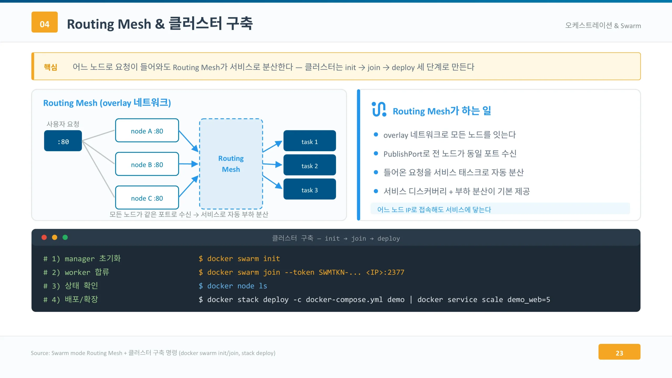Image resolution: width=672 pixels, height=378 pixels.
Task: Select the task 3 box
Action: click(310, 189)
